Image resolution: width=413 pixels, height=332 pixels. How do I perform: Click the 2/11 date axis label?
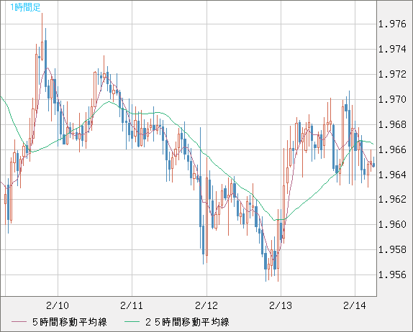(132, 305)
